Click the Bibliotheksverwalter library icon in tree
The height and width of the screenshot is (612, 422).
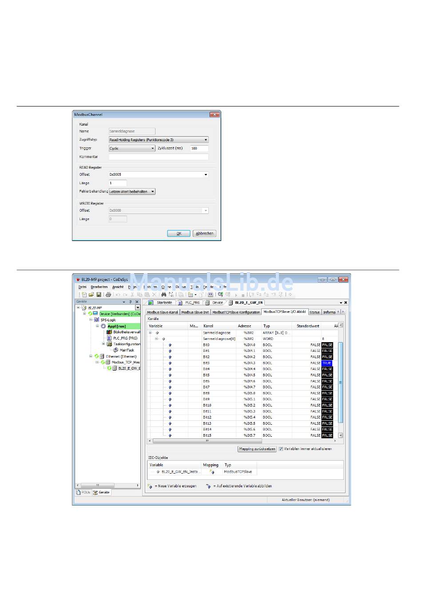coord(109,332)
